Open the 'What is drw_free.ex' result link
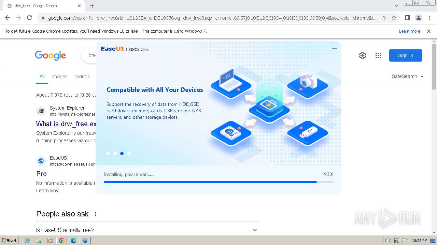Viewport: 437px width, 245px height. [66, 124]
